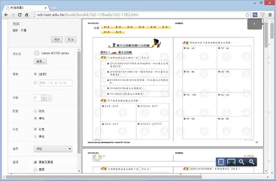Go to the home page icon
This screenshot has width=276, height=181.
tap(27, 15)
